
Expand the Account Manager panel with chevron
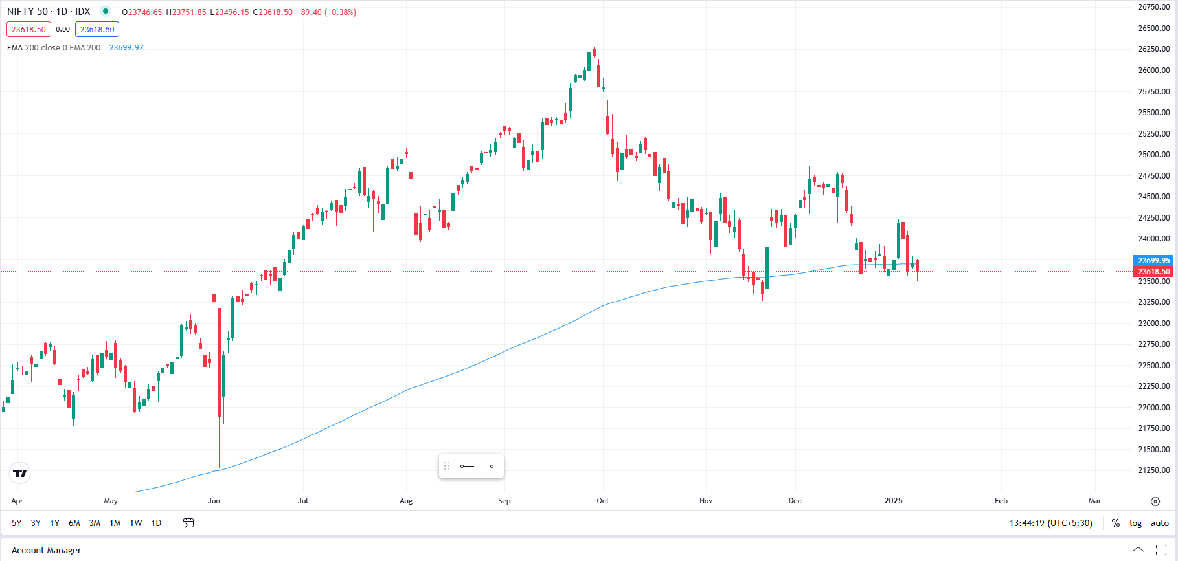[x=1138, y=550]
